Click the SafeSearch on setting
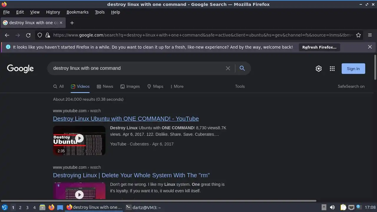 pos(351,86)
